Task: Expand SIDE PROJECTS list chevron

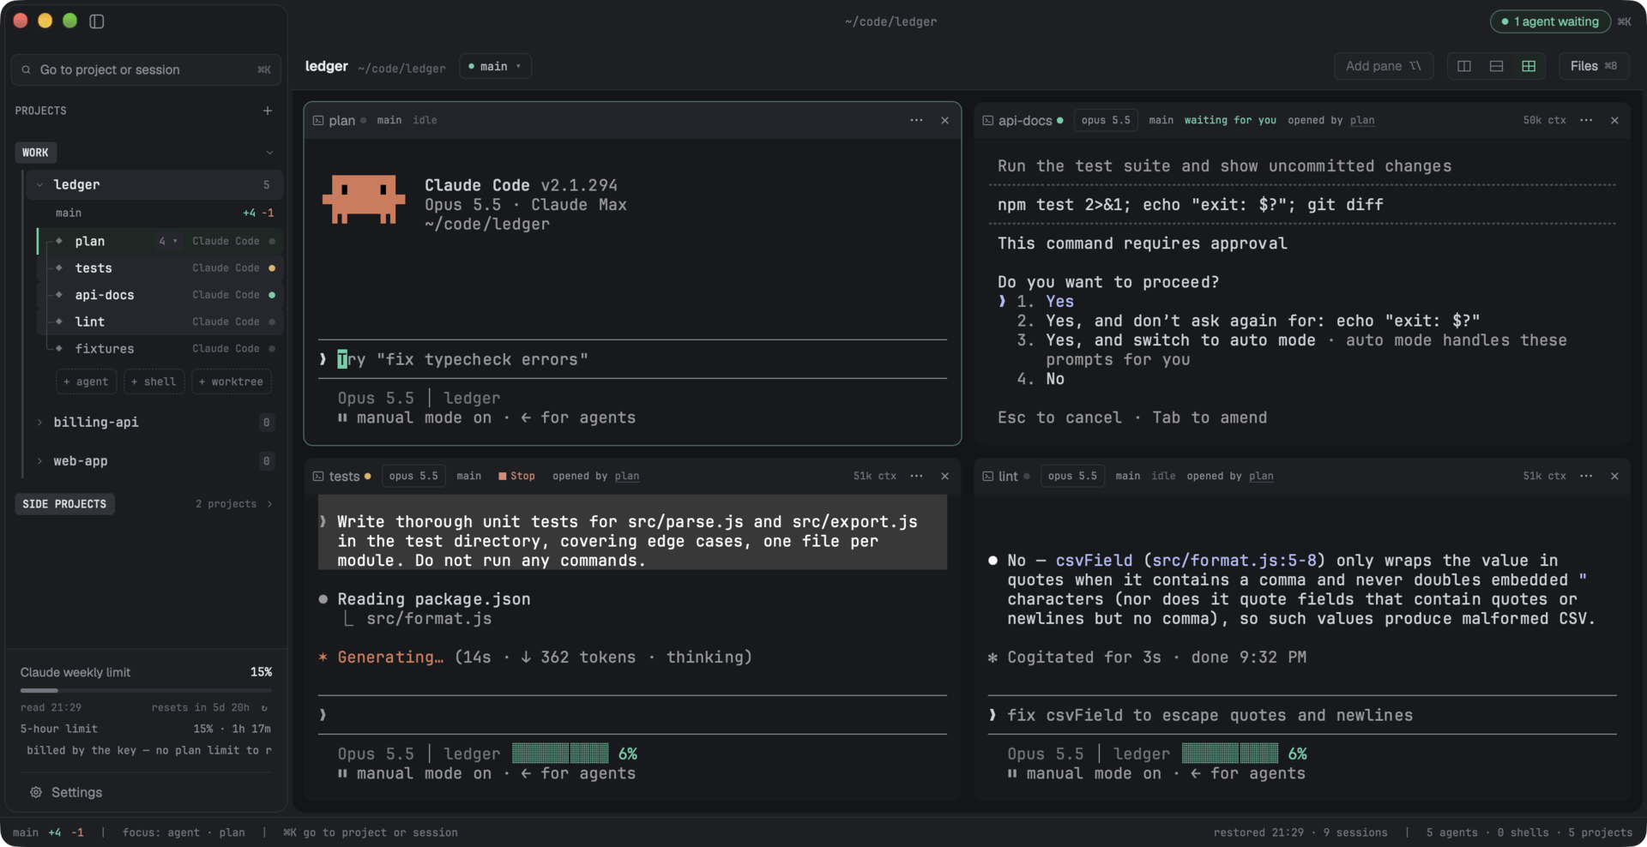Action: [x=269, y=504]
